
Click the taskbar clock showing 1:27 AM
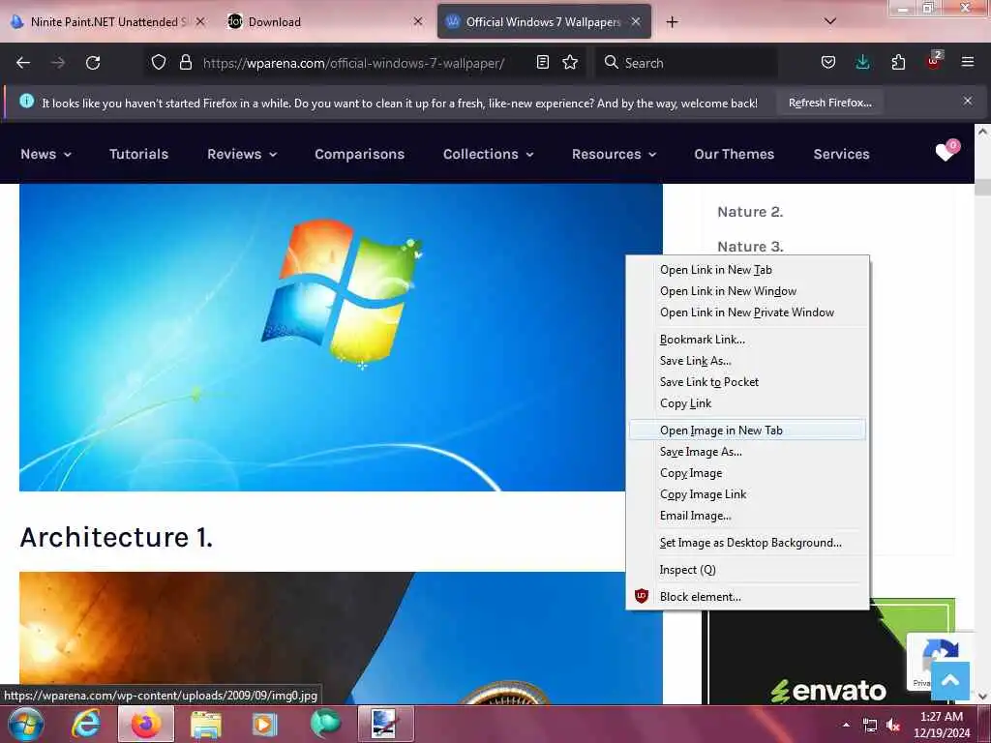942,725
